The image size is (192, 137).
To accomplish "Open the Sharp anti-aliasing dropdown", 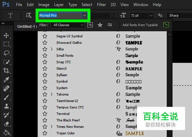I will point(179,15).
